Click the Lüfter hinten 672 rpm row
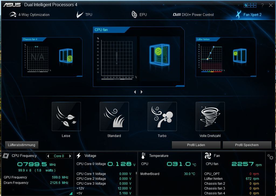 pyautogui.click(x=232, y=179)
